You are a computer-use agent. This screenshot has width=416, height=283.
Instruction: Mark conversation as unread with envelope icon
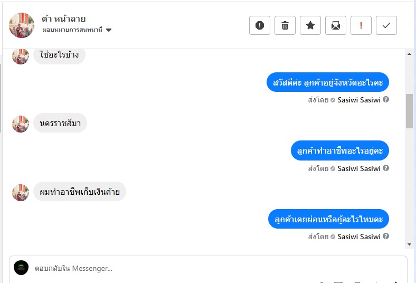[336, 25]
